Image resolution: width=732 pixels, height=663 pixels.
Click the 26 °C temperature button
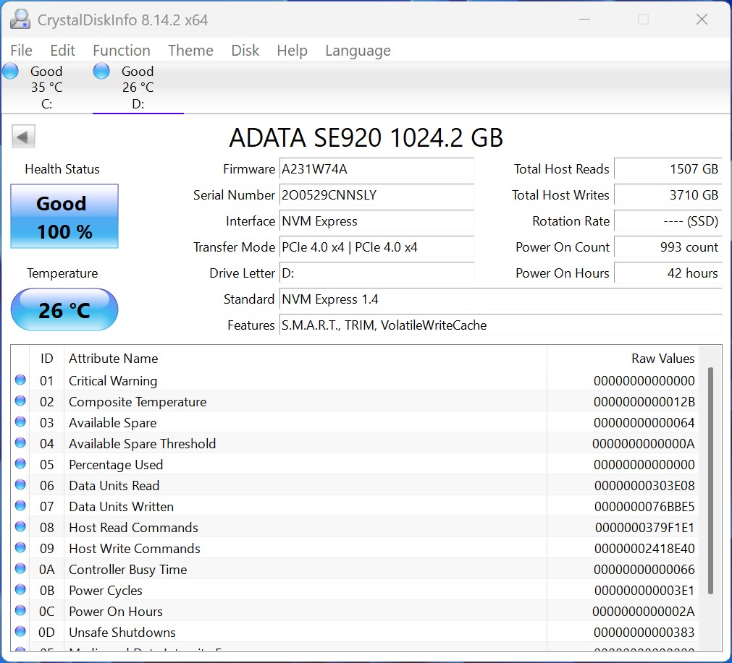coord(64,310)
